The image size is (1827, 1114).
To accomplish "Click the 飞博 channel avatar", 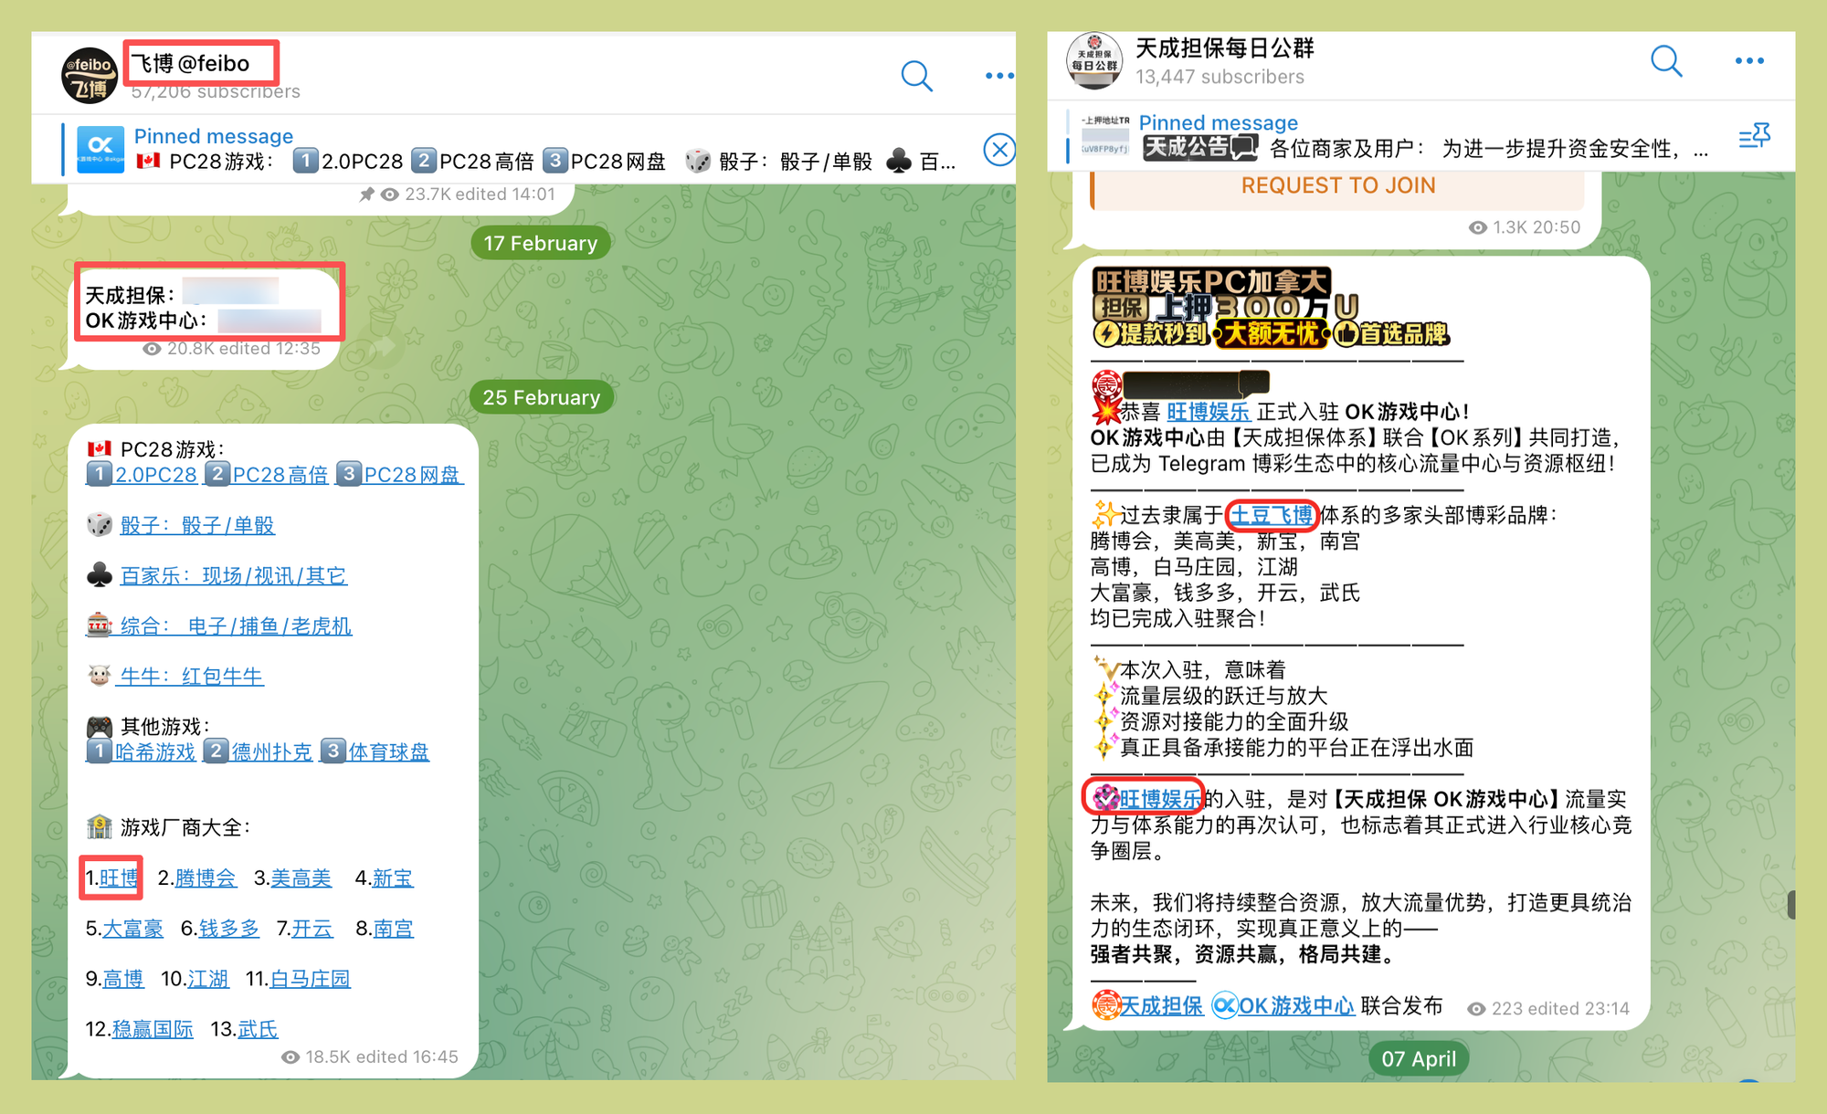I will point(90,76).
